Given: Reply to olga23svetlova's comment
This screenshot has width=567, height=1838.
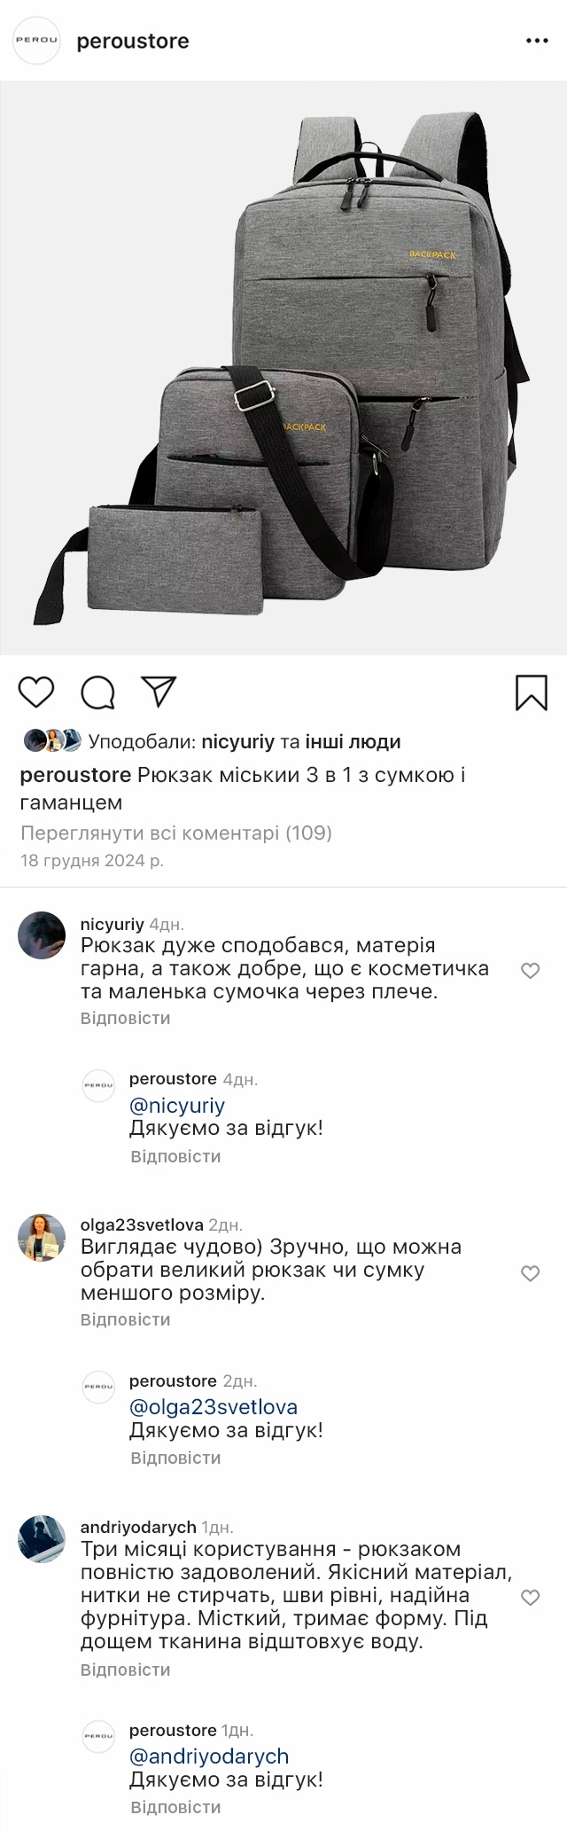Looking at the screenshot, I should pyautogui.click(x=125, y=1319).
